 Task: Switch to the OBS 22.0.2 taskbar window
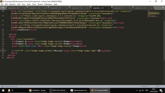click(58, 90)
